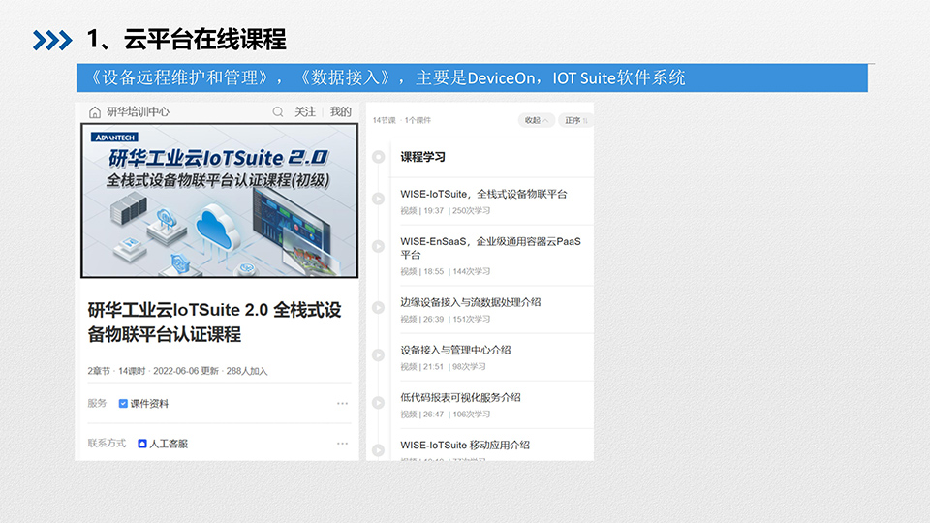Screen dimensions: 930x523
Task: Open the three-dot menu in 联系方式 row
Action: tap(342, 444)
